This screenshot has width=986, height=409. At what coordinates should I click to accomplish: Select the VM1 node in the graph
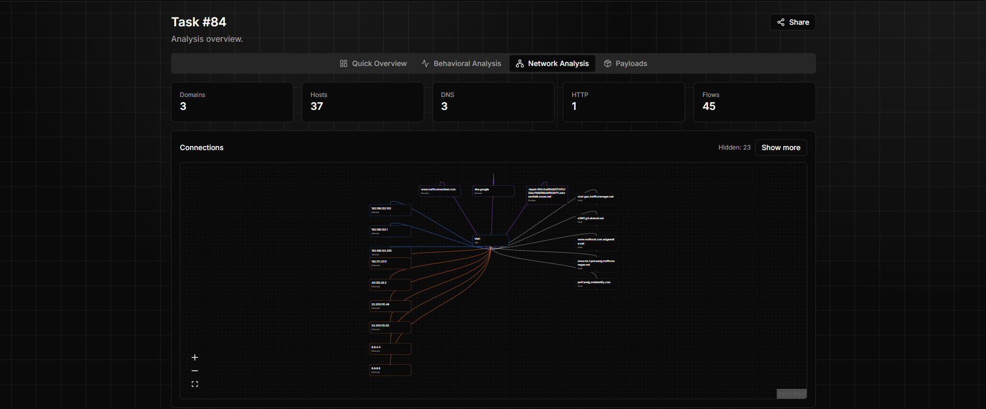[x=490, y=241]
